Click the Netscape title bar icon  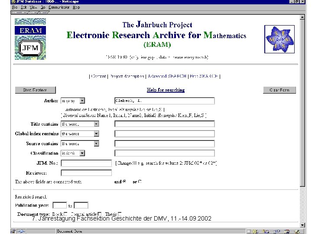coord(13,2)
